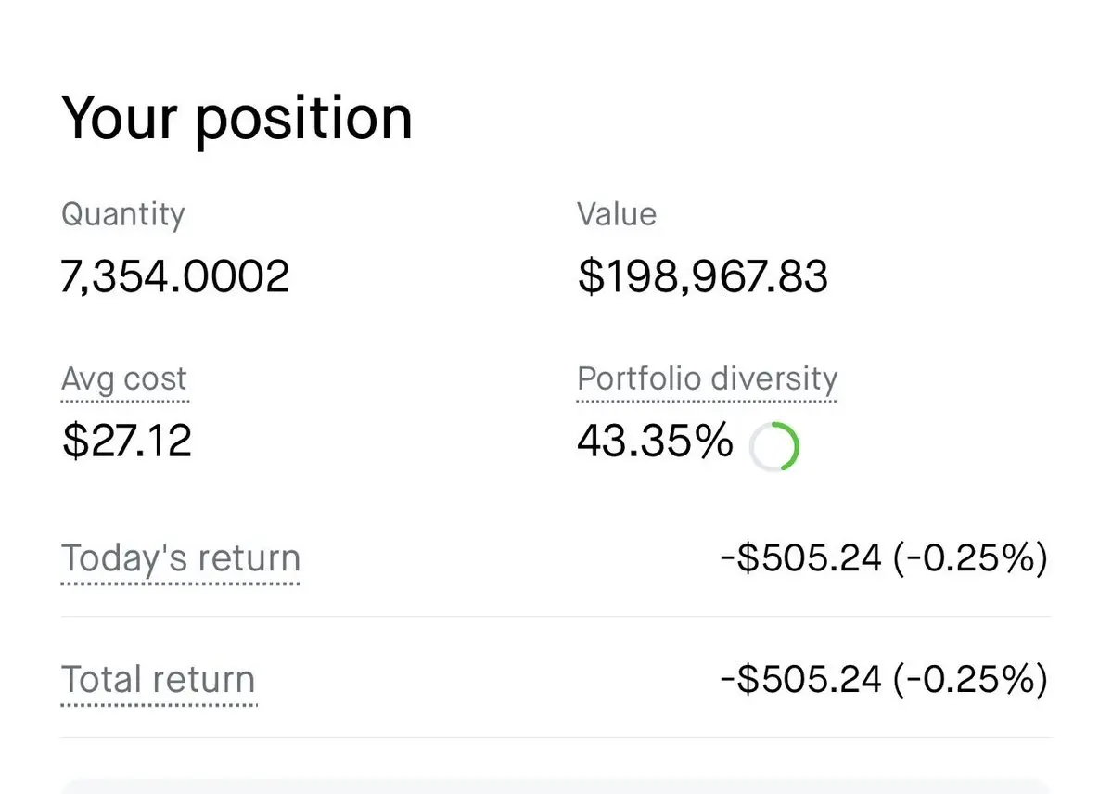Click the 7,354.0002 quantity value

(x=175, y=276)
